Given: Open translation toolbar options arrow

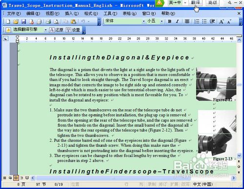Looking at the screenshot, I should 84,31.
